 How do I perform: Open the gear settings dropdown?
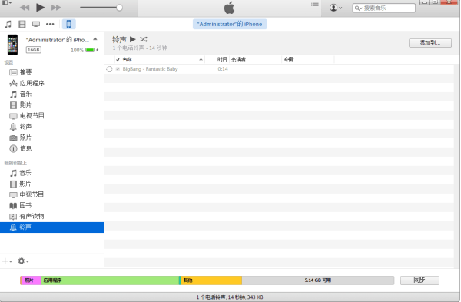23,261
